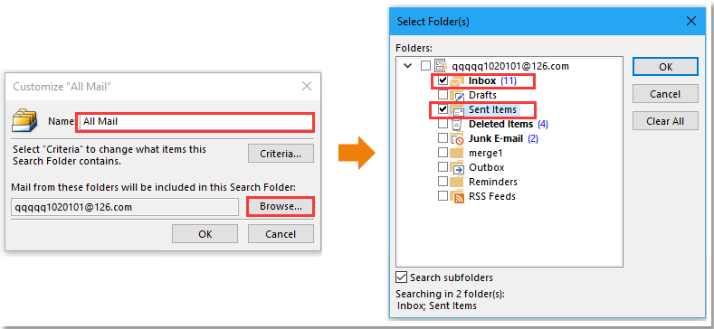
Task: Check the Reminders folder checkbox
Action: (x=443, y=182)
